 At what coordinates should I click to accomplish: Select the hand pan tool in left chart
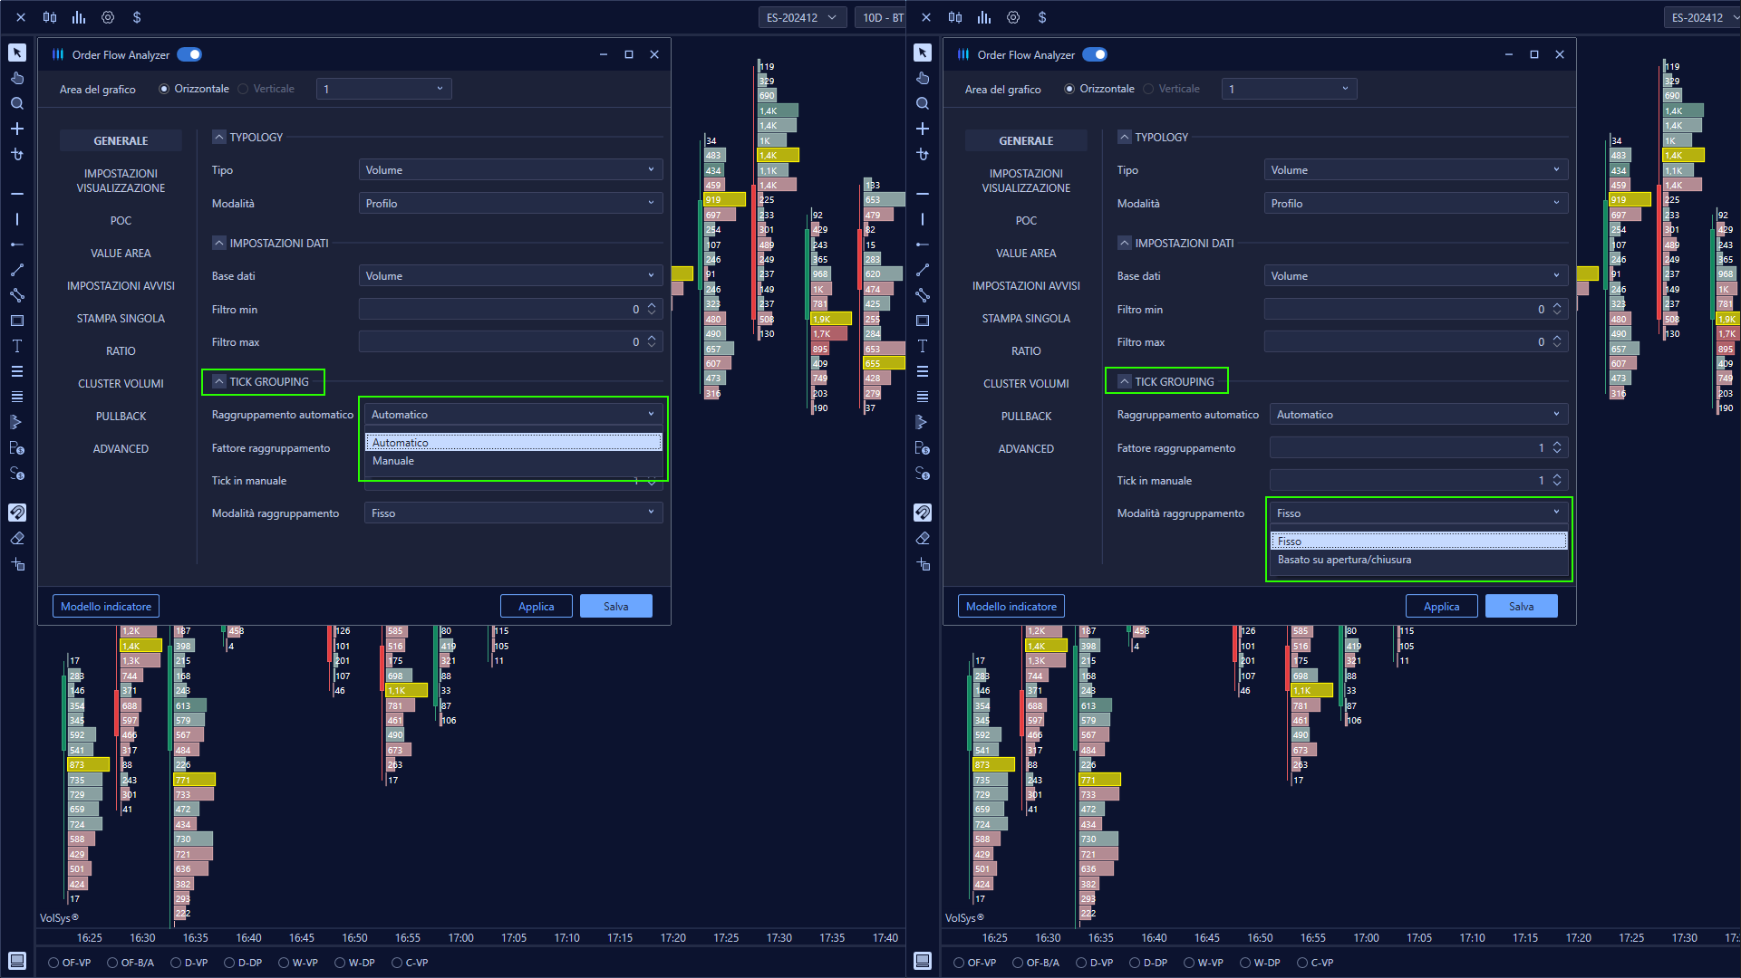pyautogui.click(x=17, y=78)
